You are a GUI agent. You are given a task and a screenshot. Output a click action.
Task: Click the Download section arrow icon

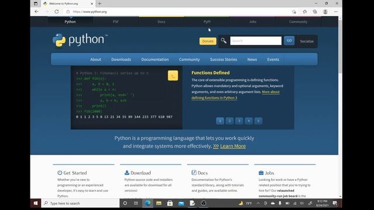pyautogui.click(x=127, y=173)
